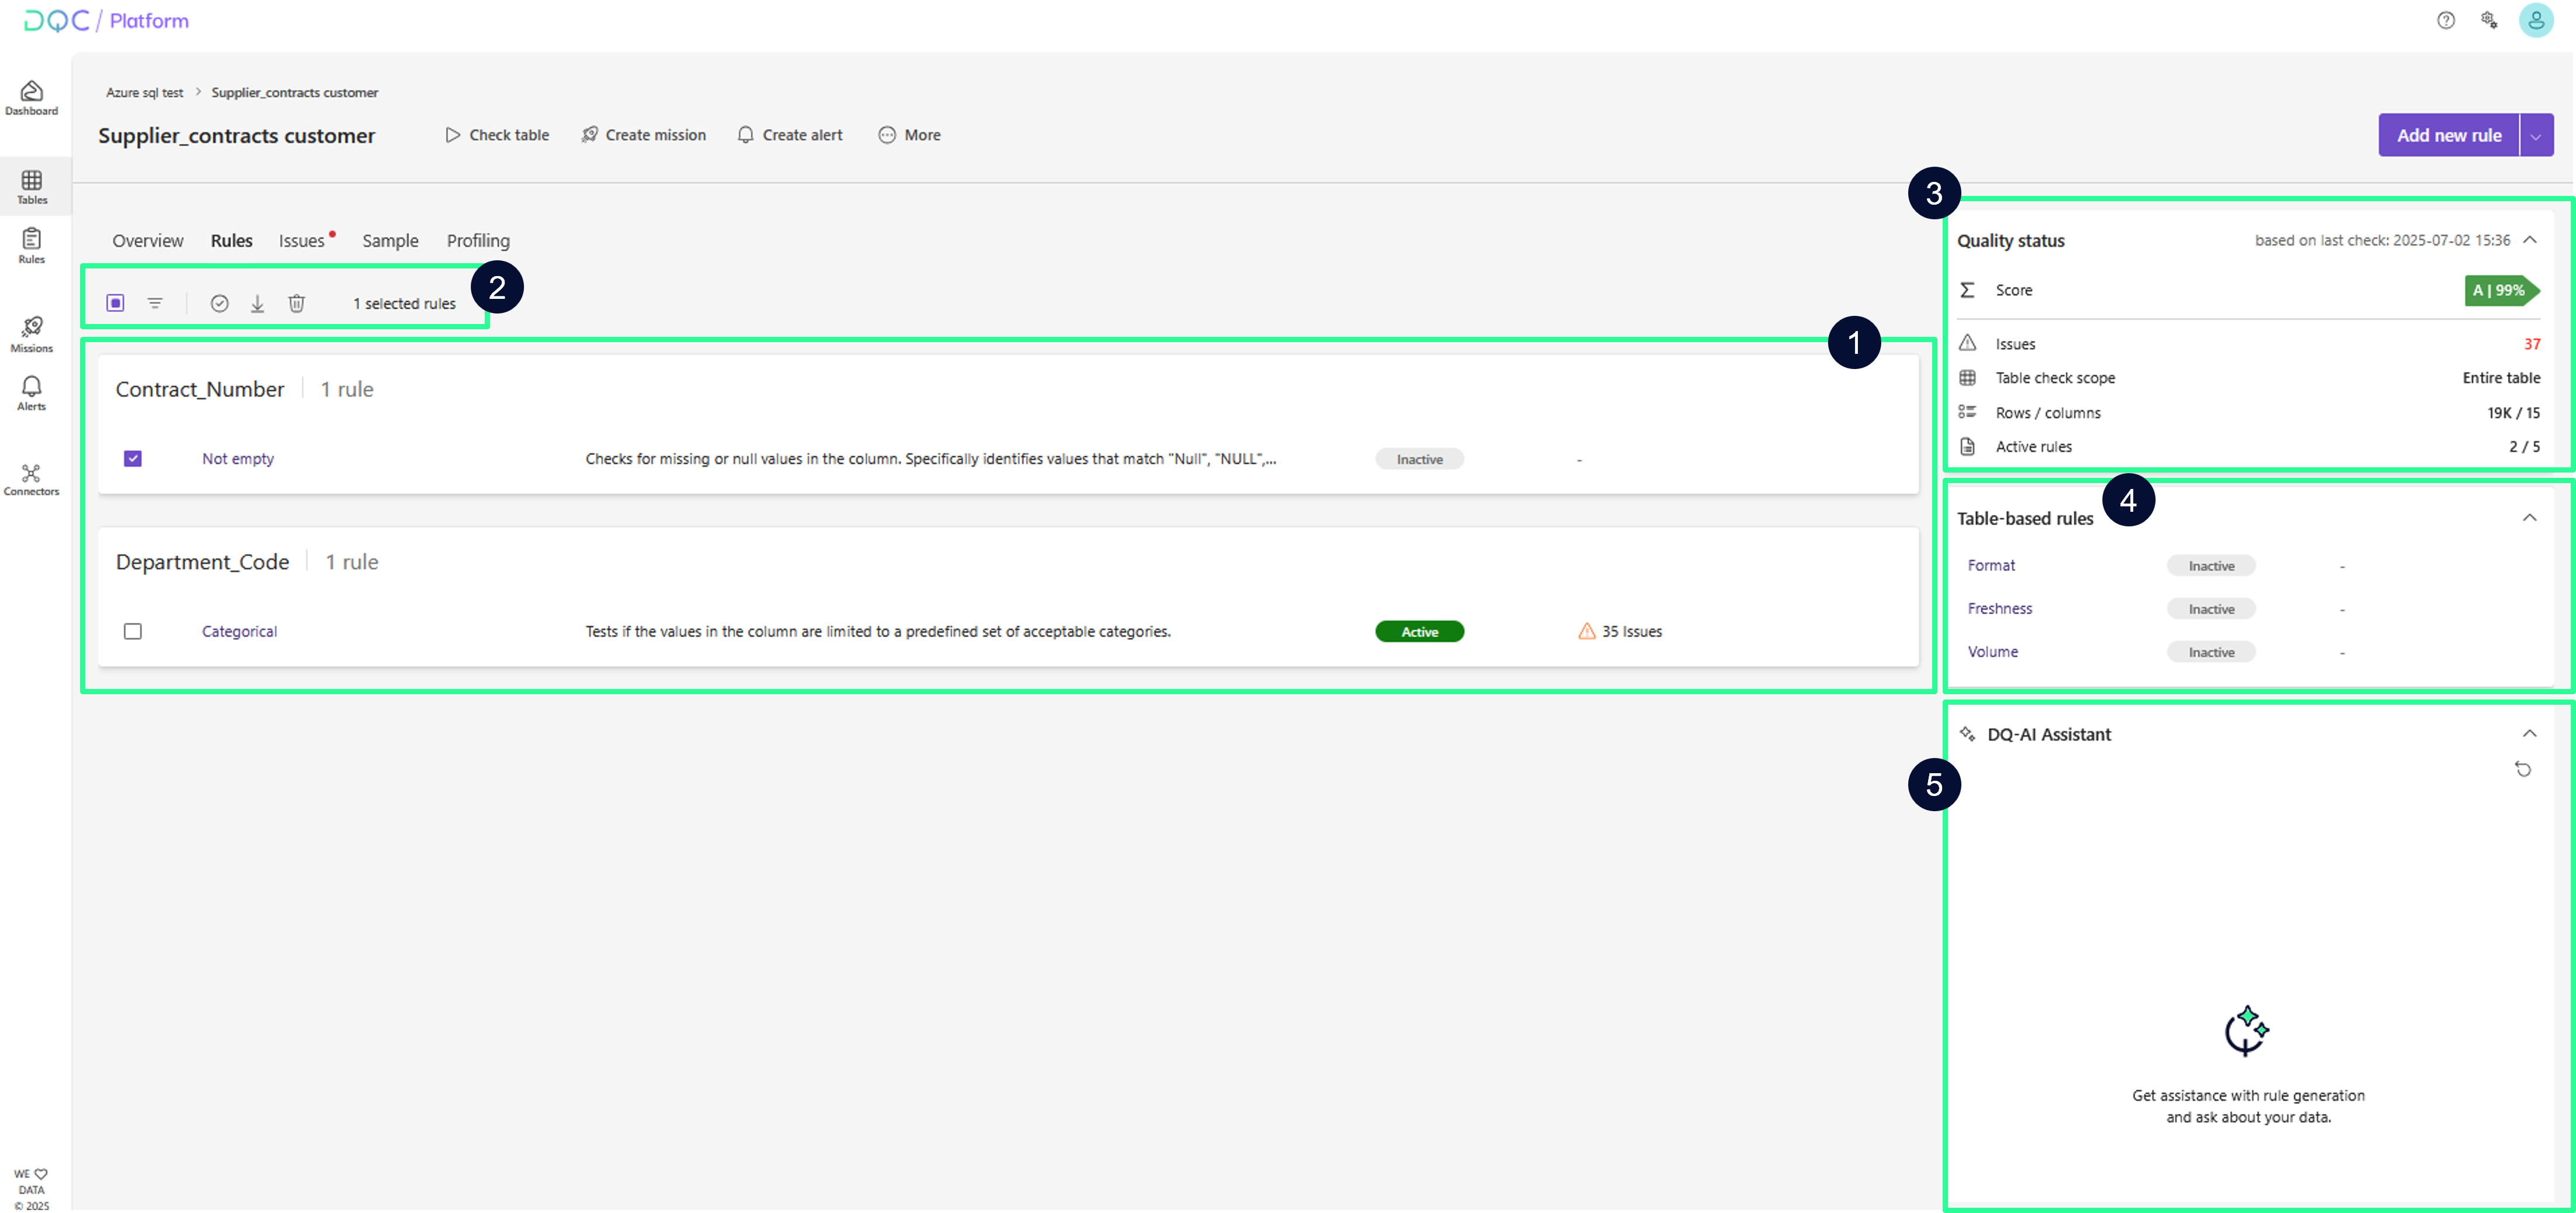Open Missions in the sidebar
Image resolution: width=2576 pixels, height=1213 pixels.
pos(31,334)
